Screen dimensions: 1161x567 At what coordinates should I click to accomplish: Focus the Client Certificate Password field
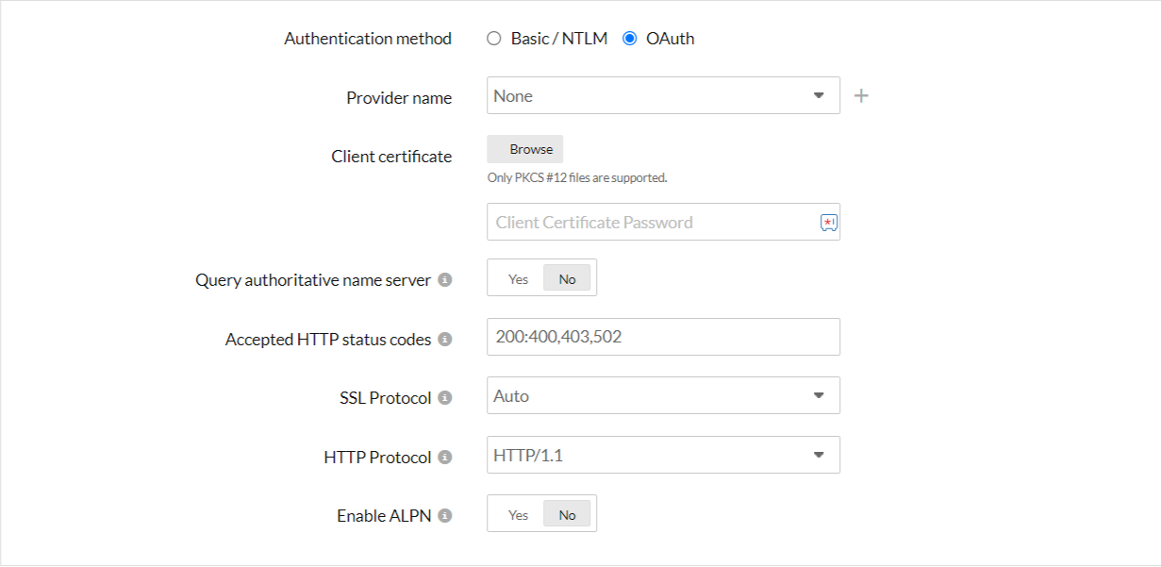pos(651,223)
